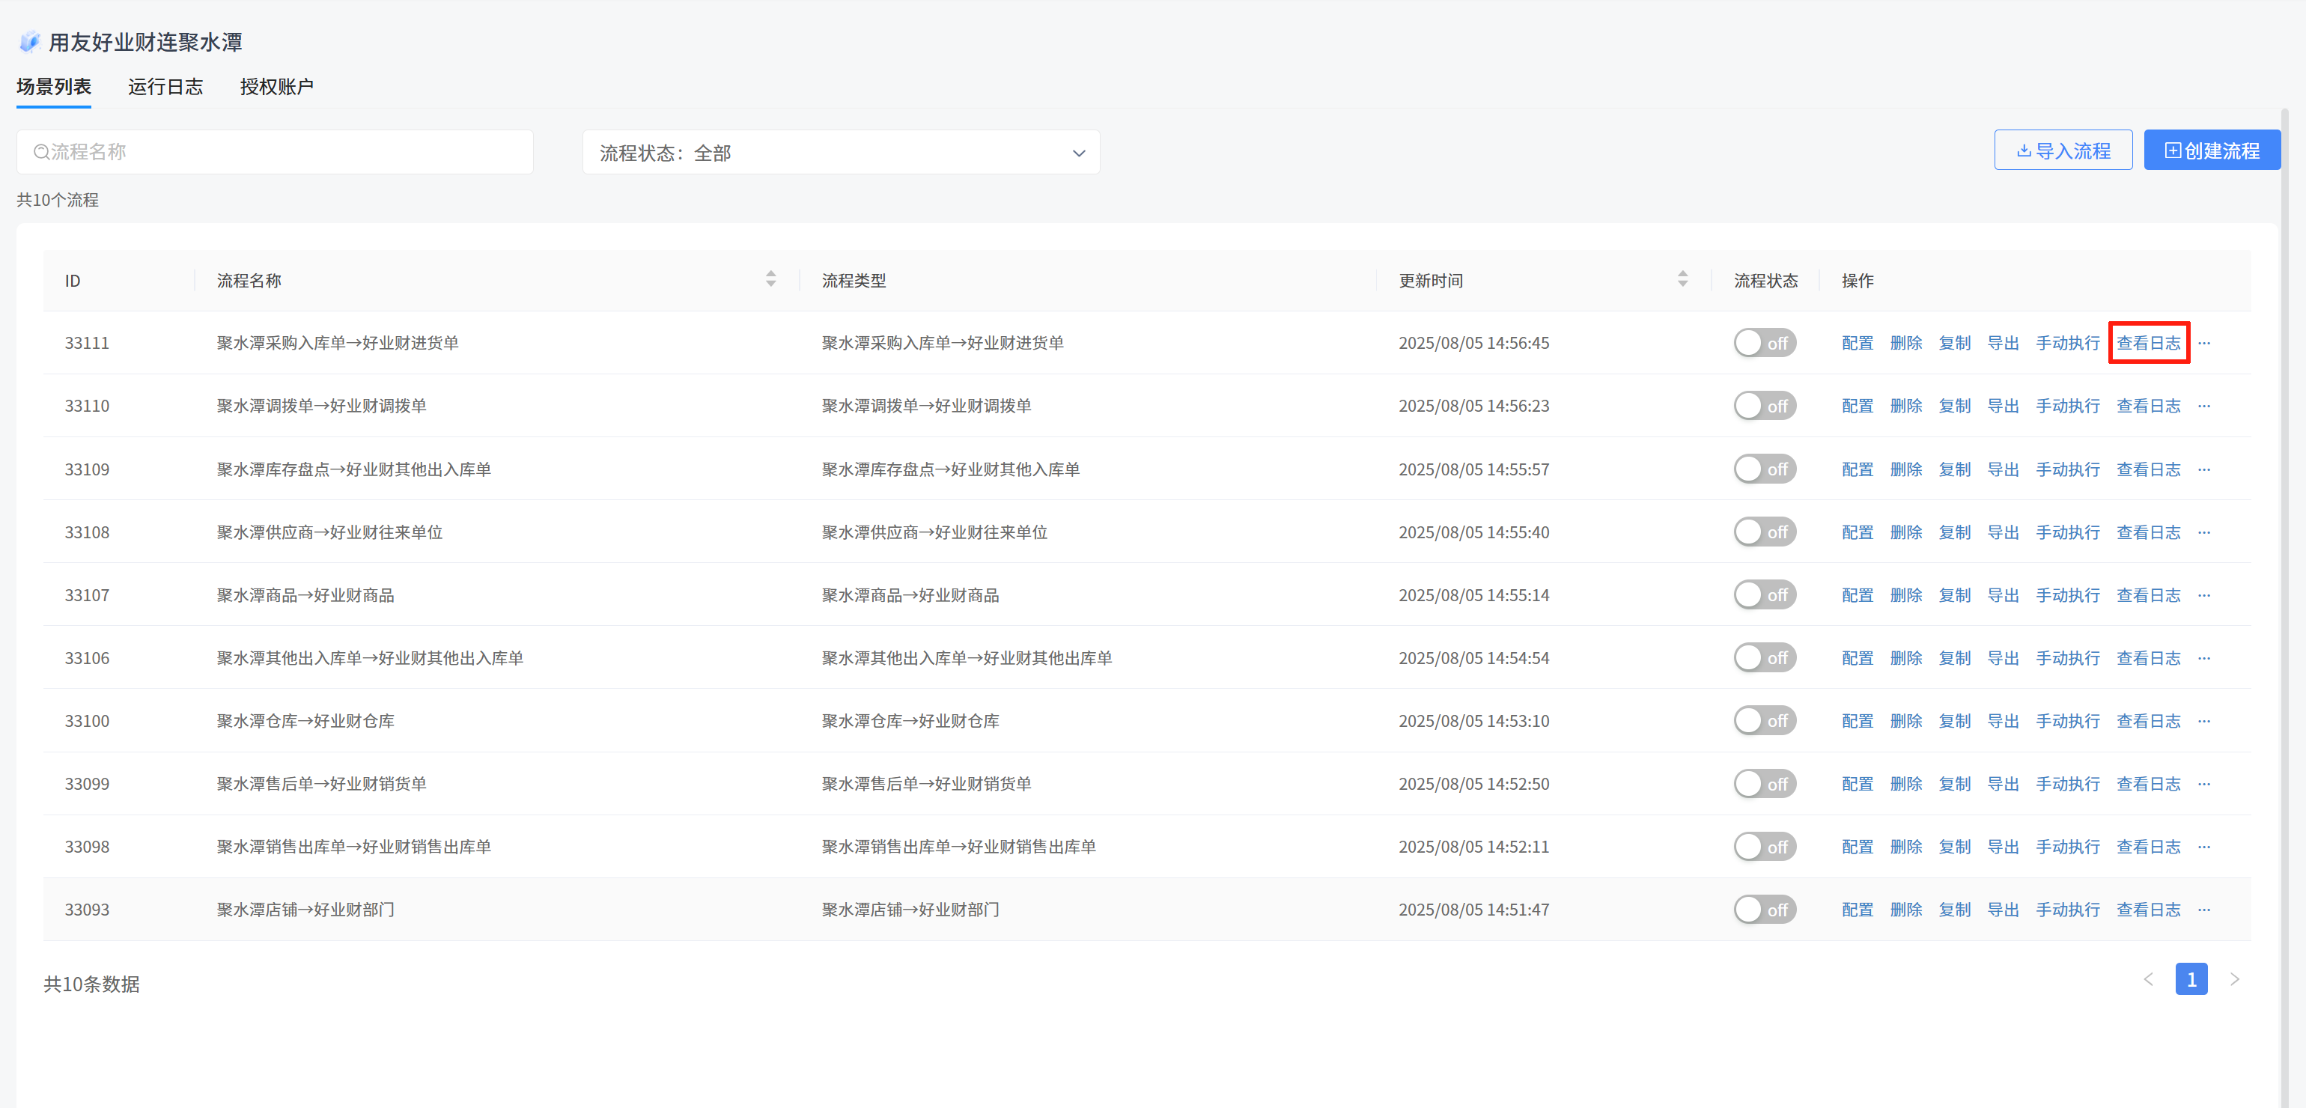Go to previous page arrow

(x=2149, y=979)
